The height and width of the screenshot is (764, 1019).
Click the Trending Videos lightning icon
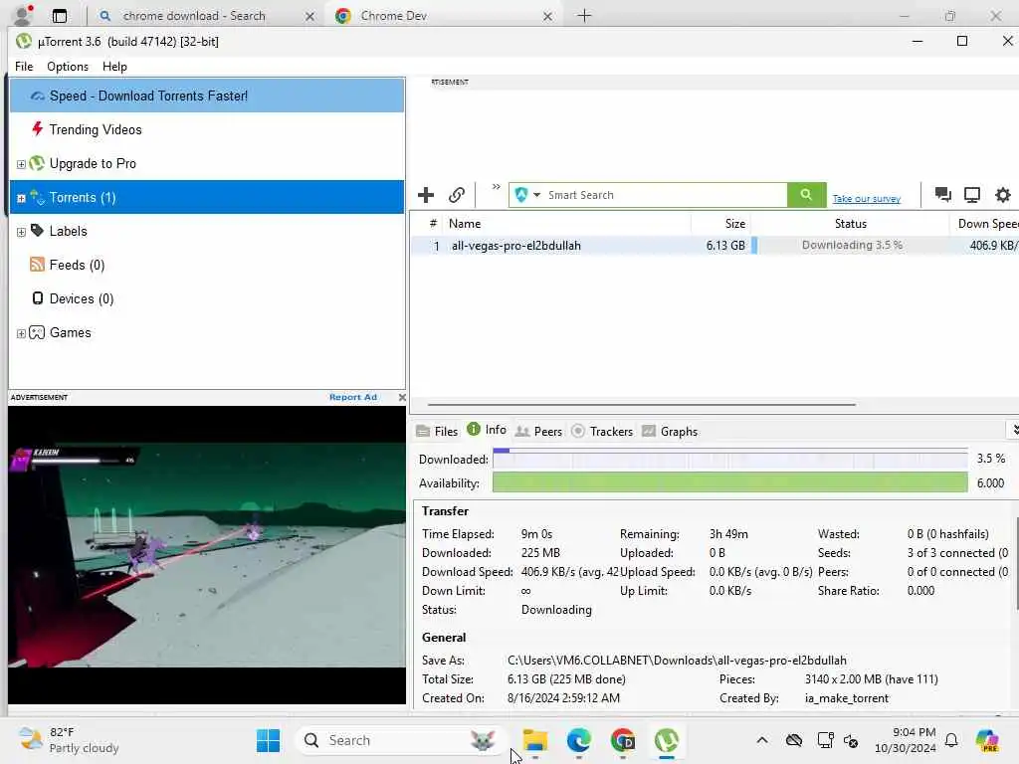click(x=38, y=128)
